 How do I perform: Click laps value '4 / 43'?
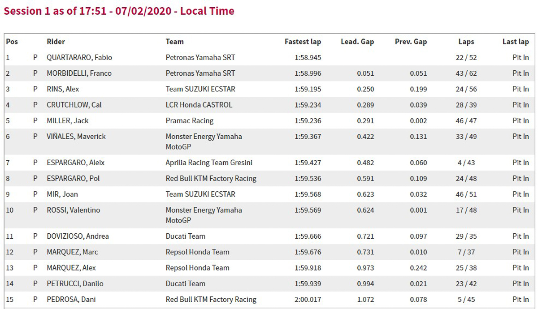pos(466,163)
